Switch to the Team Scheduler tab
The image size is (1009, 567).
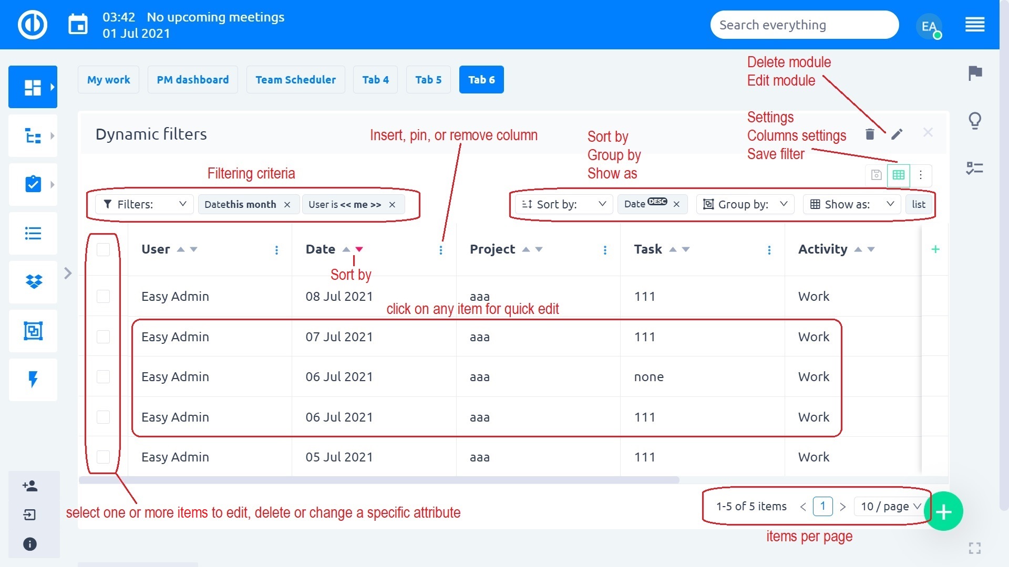[295, 80]
